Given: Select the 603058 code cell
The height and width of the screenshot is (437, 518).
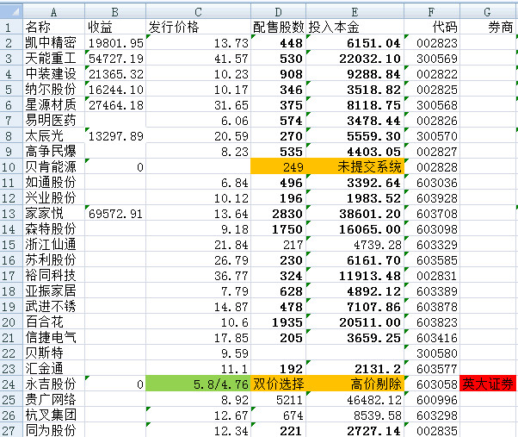Looking at the screenshot, I should click(432, 384).
